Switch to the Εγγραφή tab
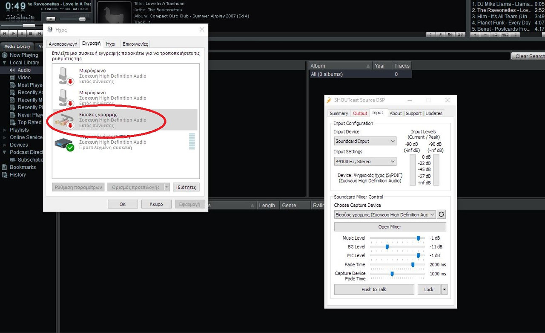Image resolution: width=545 pixels, height=333 pixels. (92, 43)
